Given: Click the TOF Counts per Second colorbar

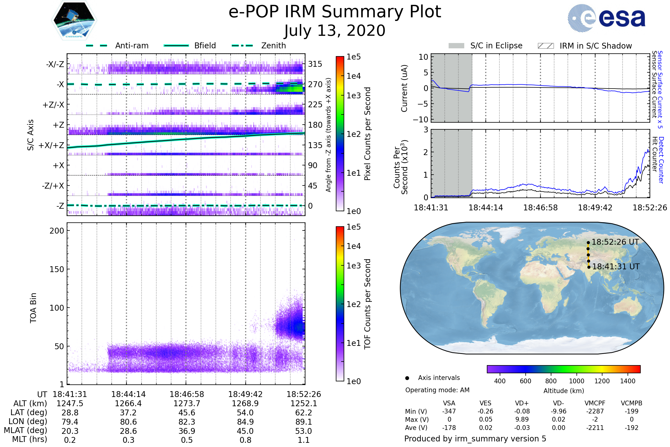Looking at the screenshot, I should [x=340, y=304].
